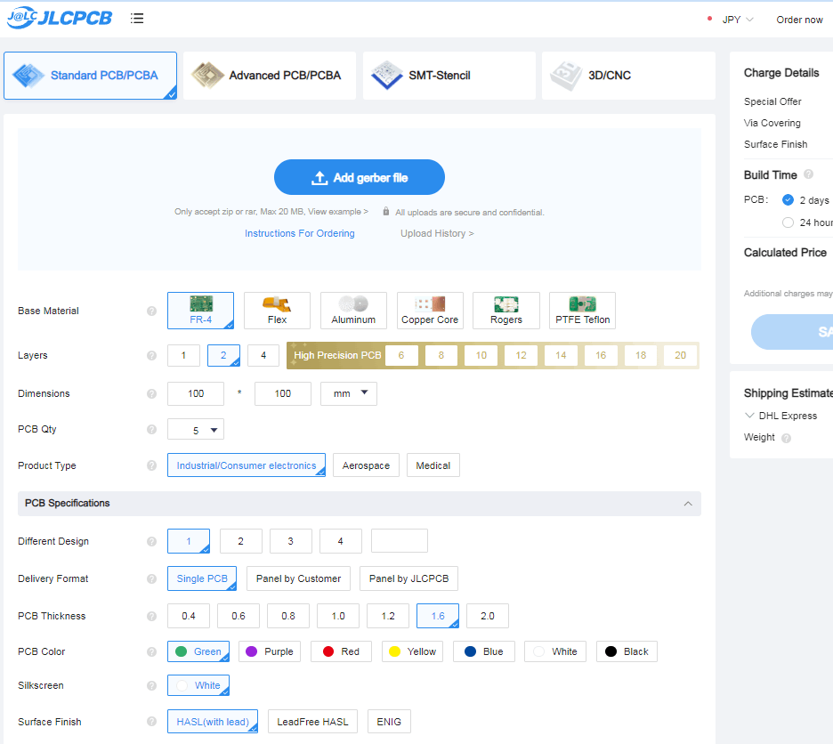Click the red notification dot near JPY
Image resolution: width=833 pixels, height=744 pixels.
pyautogui.click(x=710, y=19)
